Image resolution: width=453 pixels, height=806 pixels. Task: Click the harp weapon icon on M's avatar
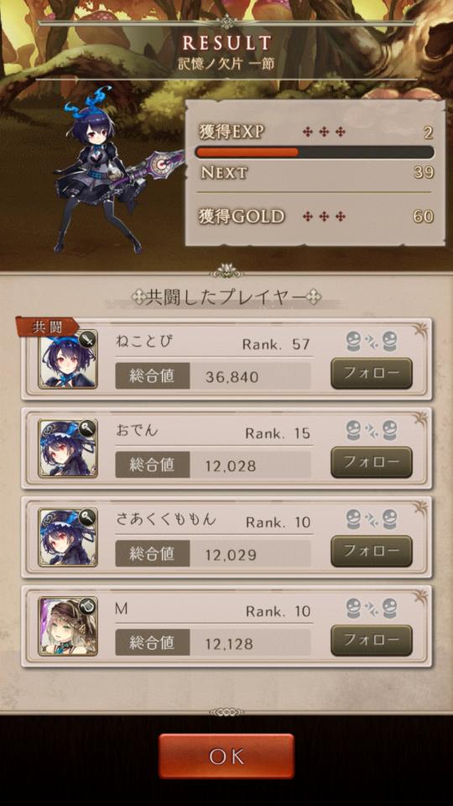click(87, 605)
